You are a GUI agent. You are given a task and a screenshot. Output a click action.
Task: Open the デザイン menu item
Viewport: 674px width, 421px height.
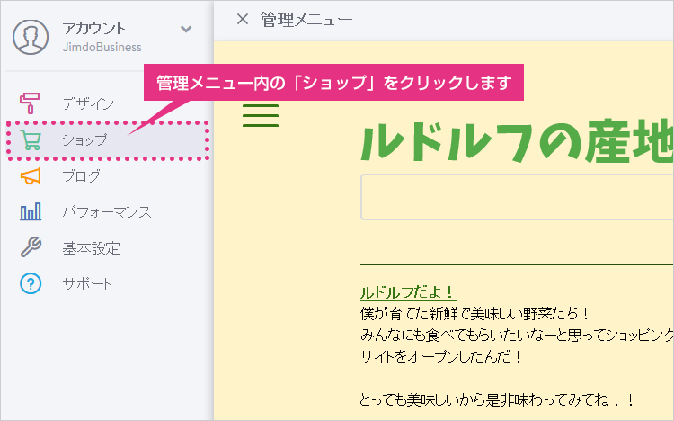coord(88,103)
